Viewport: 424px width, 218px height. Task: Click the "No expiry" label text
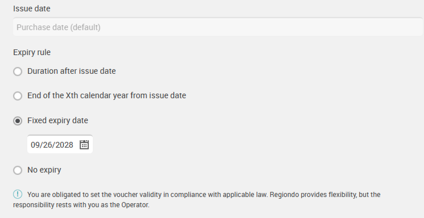pos(44,170)
